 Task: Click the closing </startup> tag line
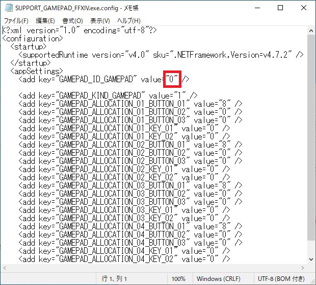31,63
